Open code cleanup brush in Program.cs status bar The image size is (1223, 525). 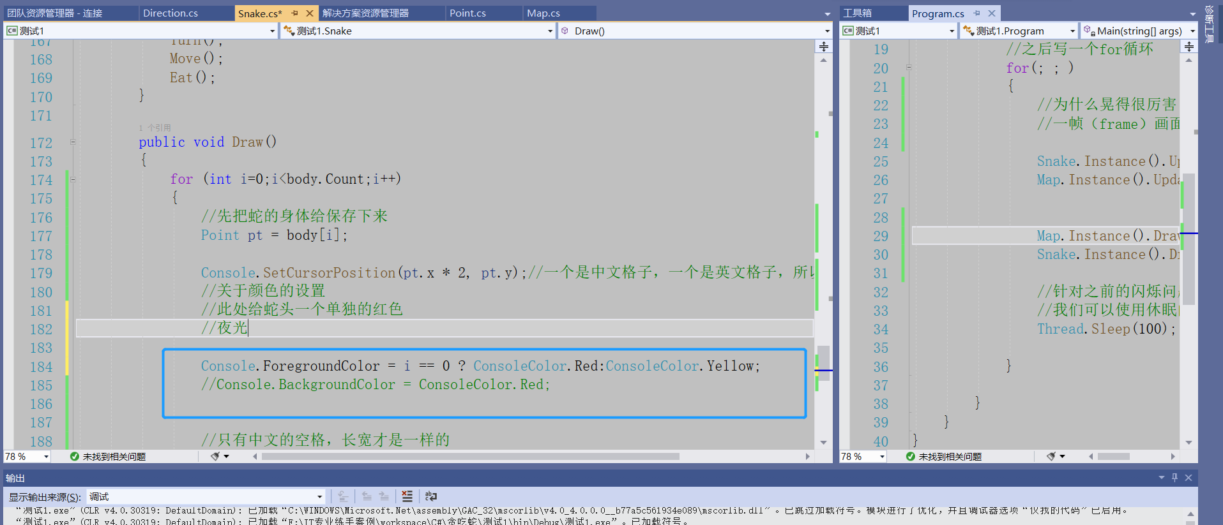(x=1051, y=456)
